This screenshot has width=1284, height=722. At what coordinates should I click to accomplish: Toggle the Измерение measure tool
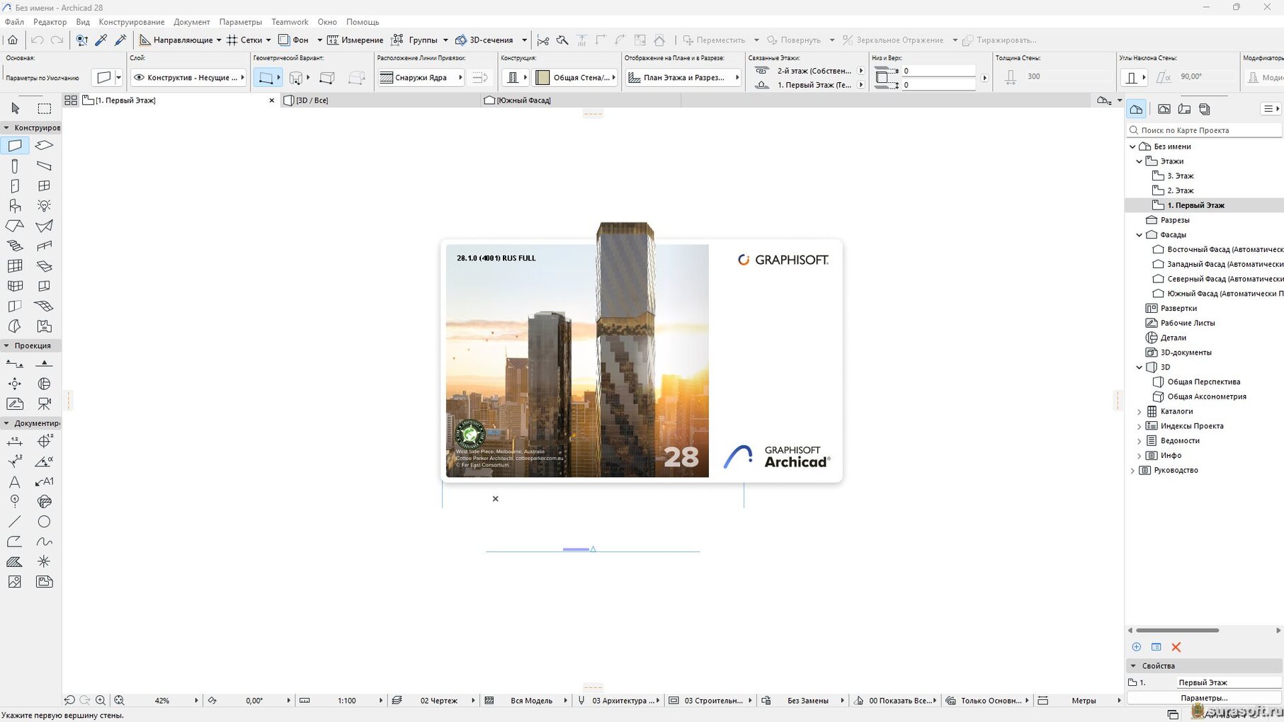click(356, 40)
